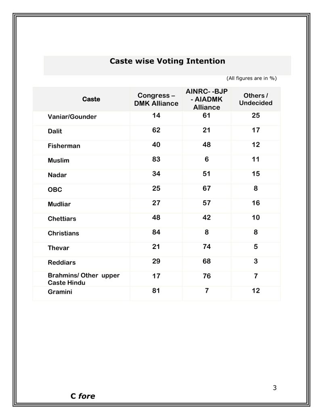Click the 'AINRC- -BJP - AIADMK Alliance' header
Image resolution: width=323 pixels, height=419 pixels.
tap(207, 99)
